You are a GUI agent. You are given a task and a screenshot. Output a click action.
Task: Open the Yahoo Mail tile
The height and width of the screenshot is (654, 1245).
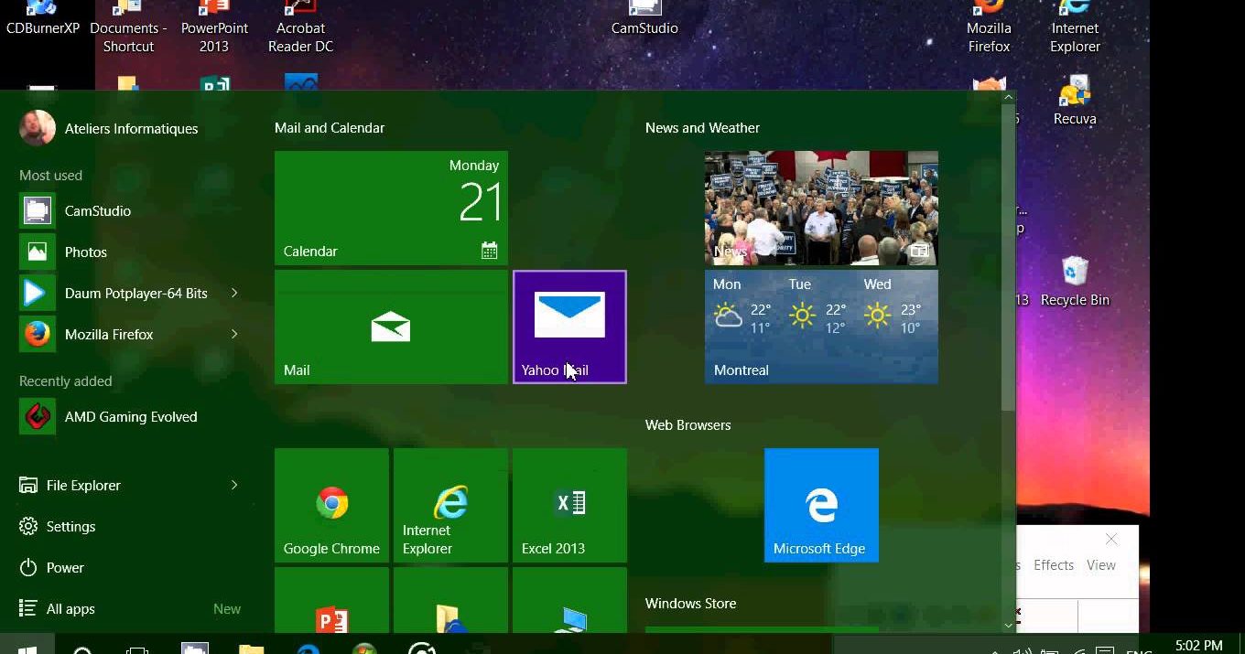point(569,327)
